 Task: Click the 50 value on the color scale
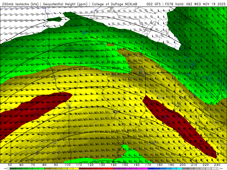coord(10,165)
